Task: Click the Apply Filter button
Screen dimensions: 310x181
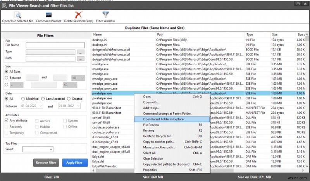Action: pyautogui.click(x=74, y=163)
